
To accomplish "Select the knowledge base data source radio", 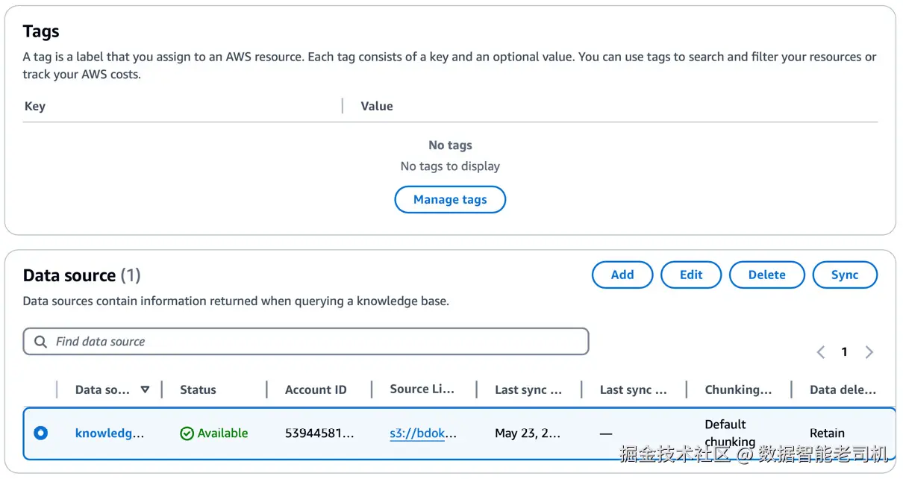I will [40, 433].
